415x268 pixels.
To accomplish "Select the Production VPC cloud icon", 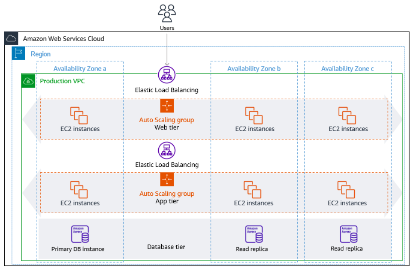I will coord(28,81).
